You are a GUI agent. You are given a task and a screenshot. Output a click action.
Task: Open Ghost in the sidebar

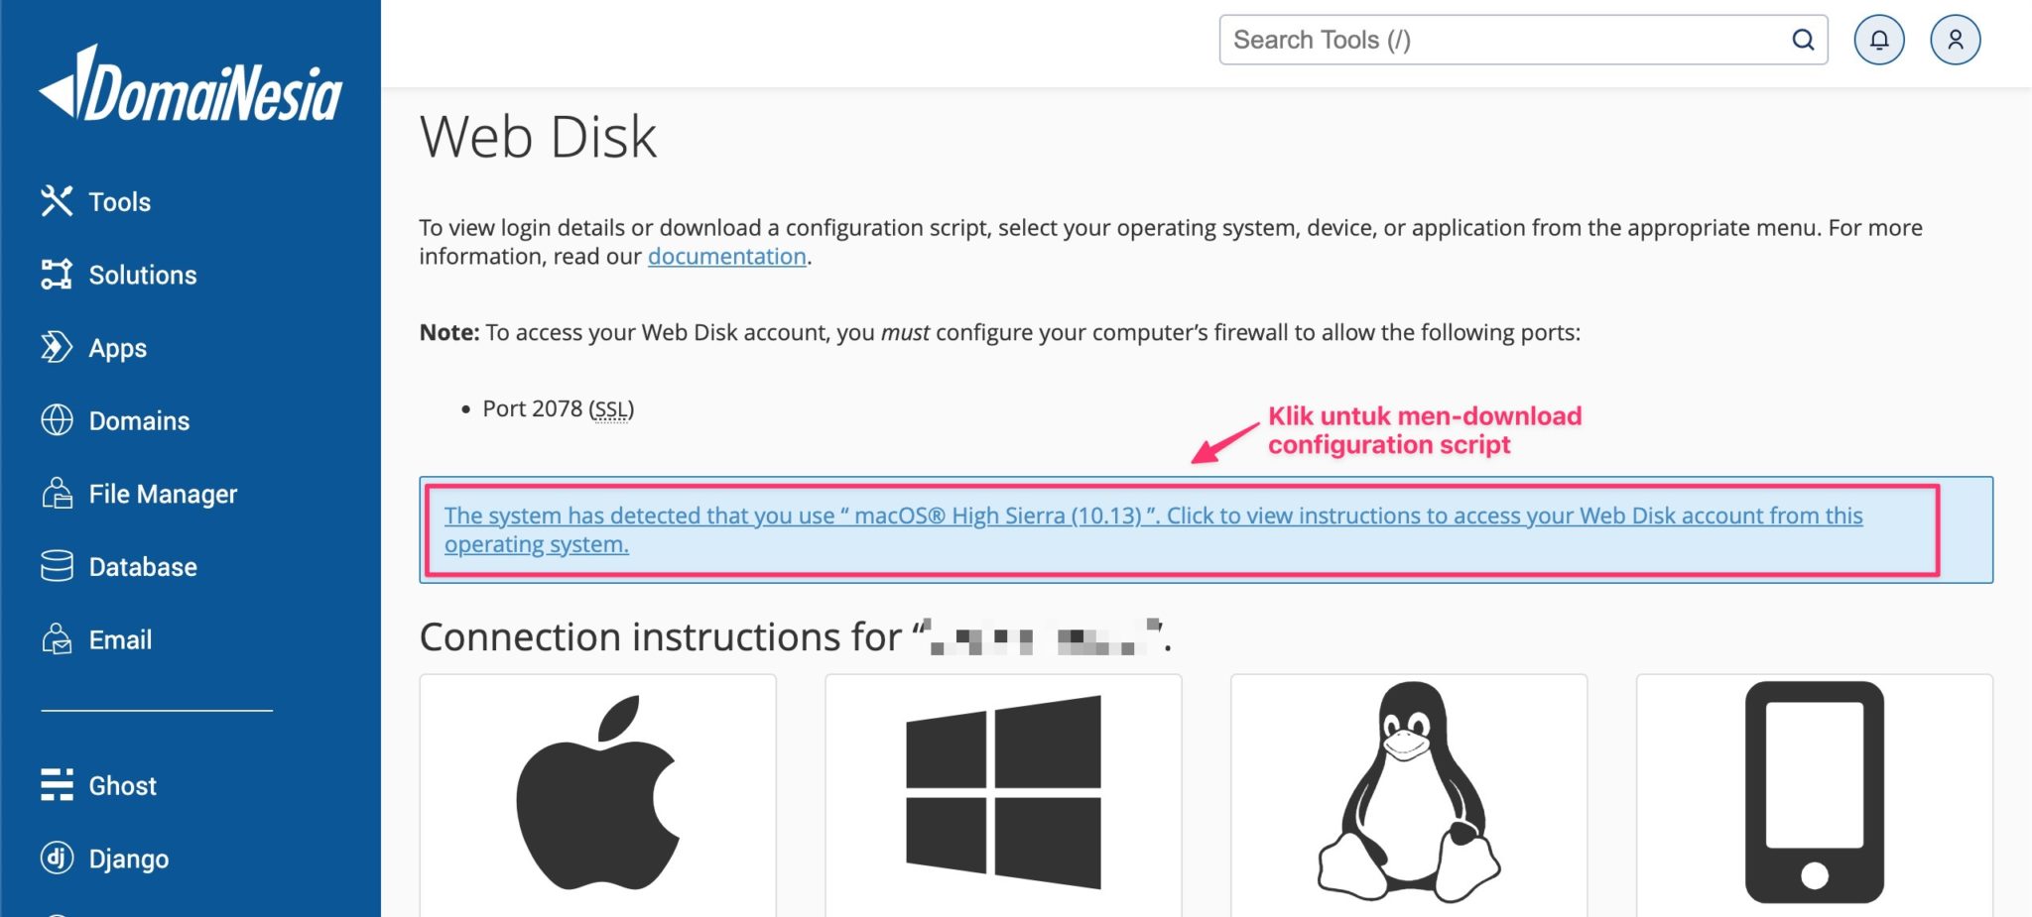tap(122, 786)
